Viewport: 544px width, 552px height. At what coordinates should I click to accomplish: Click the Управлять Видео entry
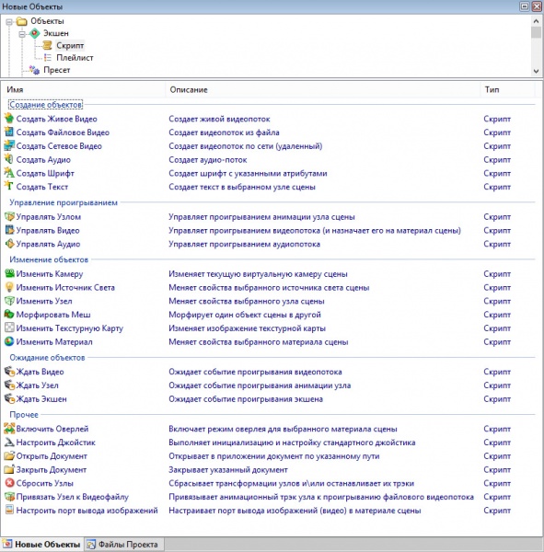(48, 231)
